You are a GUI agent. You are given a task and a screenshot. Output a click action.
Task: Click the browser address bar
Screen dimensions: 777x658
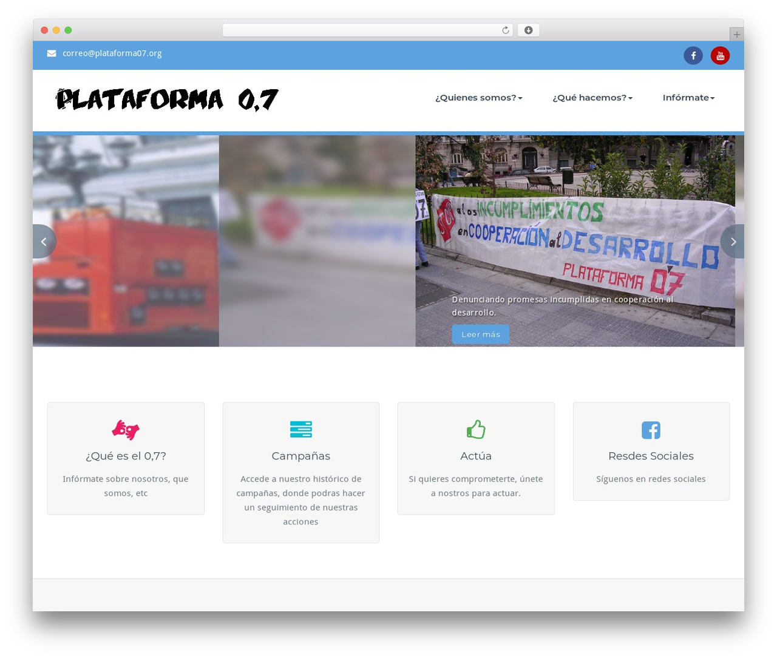click(367, 30)
